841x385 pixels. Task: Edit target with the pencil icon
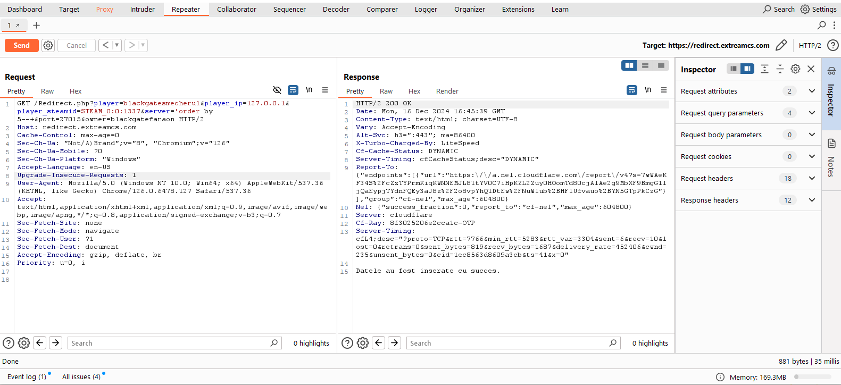(781, 45)
